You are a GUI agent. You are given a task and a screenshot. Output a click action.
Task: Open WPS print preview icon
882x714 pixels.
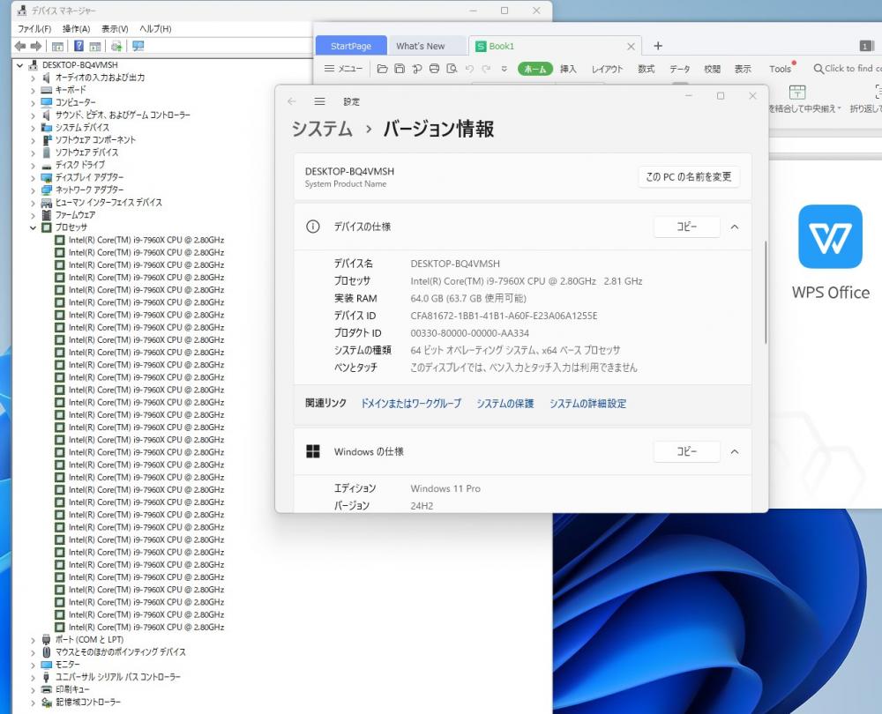[x=452, y=69]
